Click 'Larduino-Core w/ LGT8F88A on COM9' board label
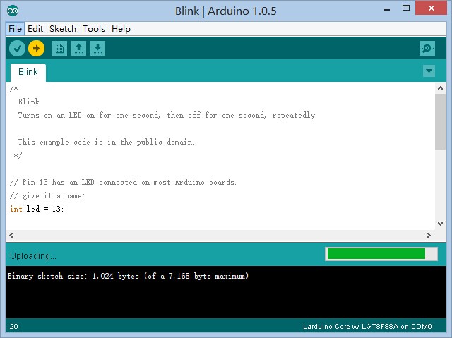 [x=367, y=327]
